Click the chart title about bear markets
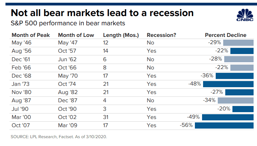The height and width of the screenshot is (146, 257). click(x=102, y=13)
